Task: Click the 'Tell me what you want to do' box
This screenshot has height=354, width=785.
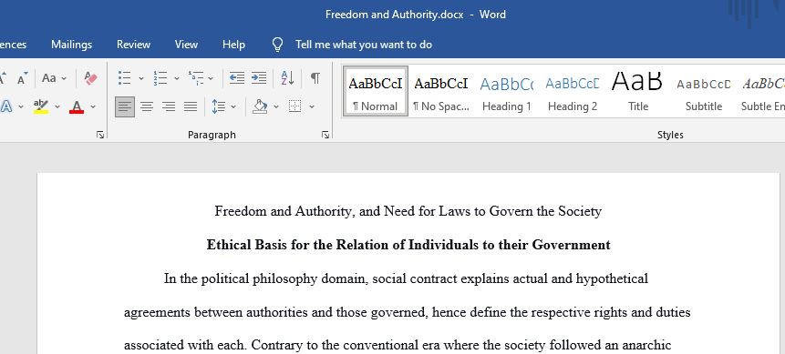Action: (x=364, y=45)
